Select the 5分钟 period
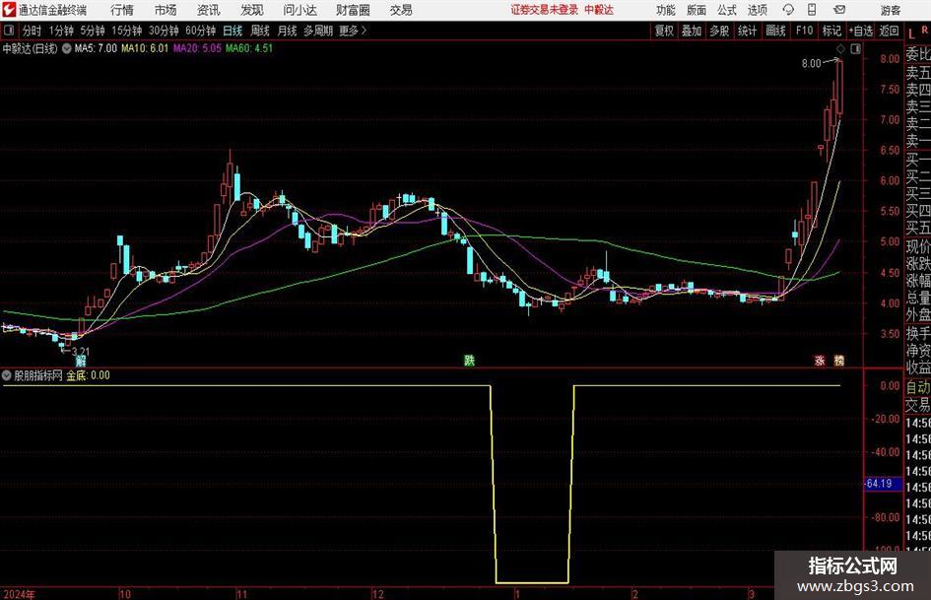This screenshot has width=931, height=600. [x=93, y=31]
